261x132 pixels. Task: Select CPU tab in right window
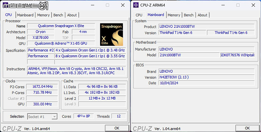139,15
